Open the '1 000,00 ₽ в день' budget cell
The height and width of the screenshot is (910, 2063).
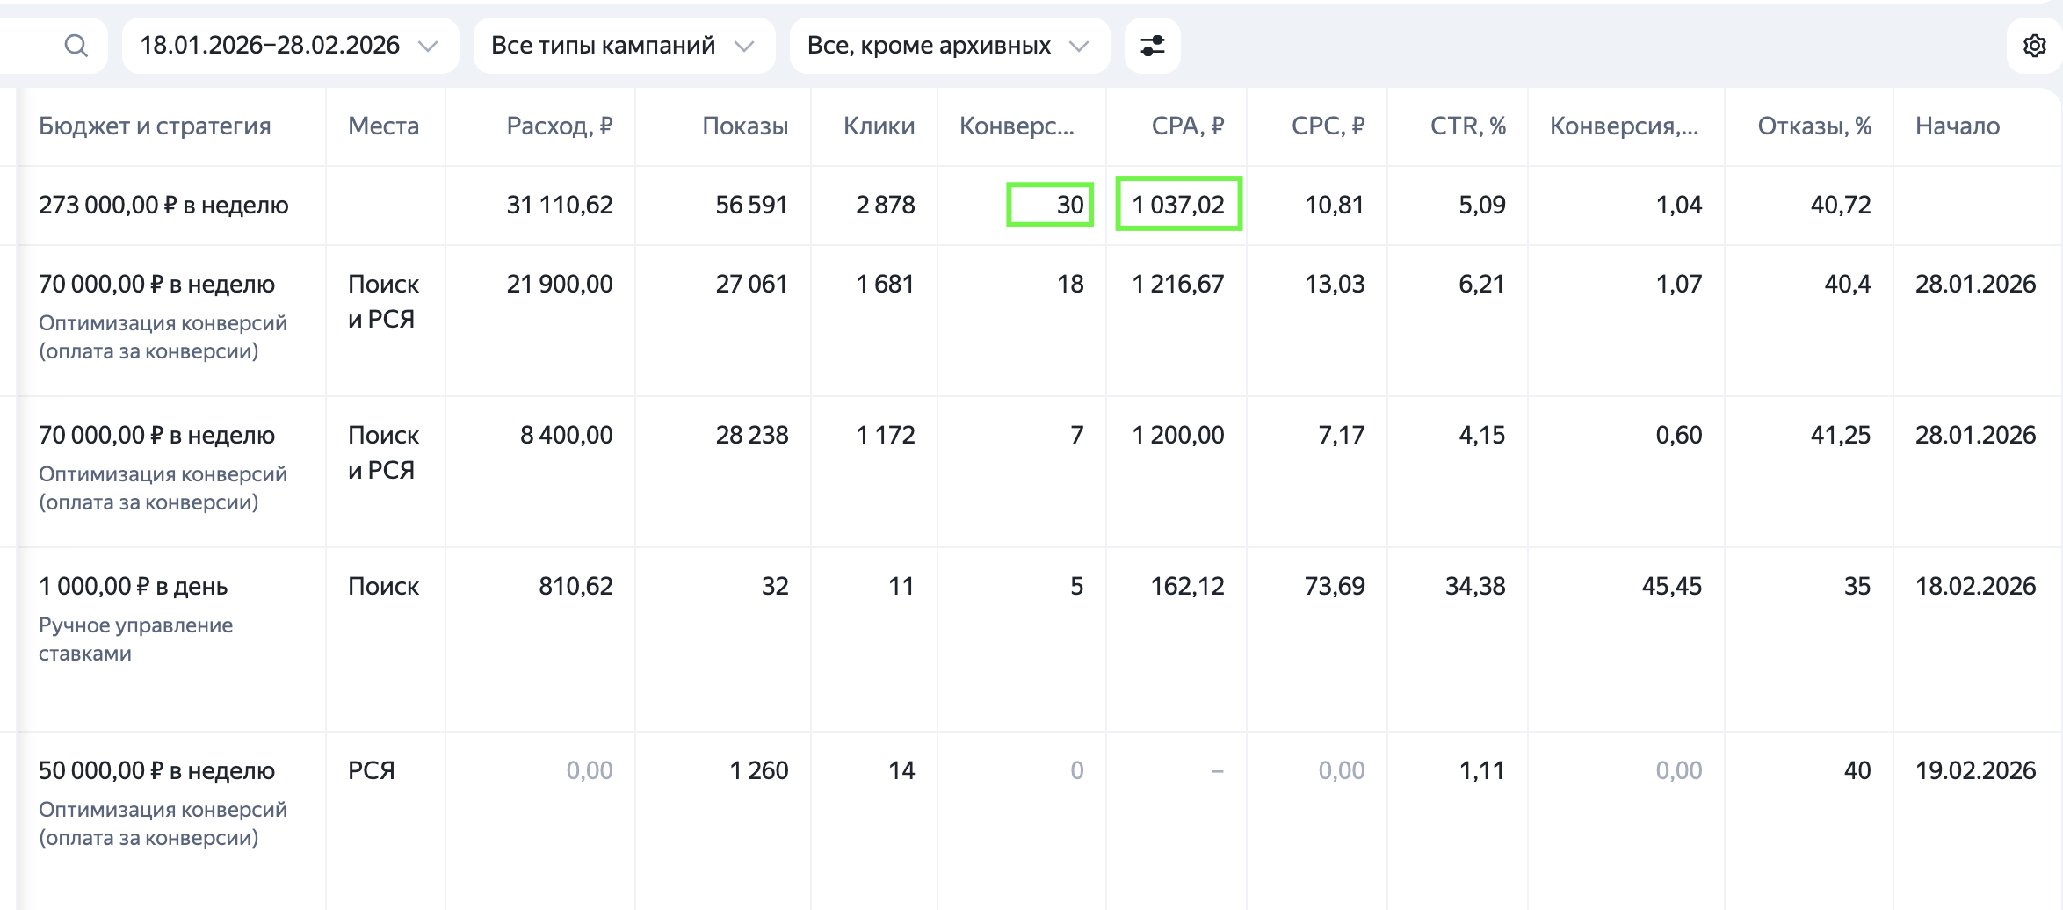point(134,587)
